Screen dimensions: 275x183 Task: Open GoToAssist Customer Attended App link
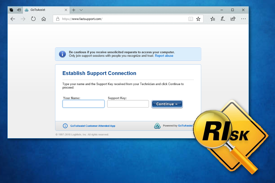click(93, 126)
